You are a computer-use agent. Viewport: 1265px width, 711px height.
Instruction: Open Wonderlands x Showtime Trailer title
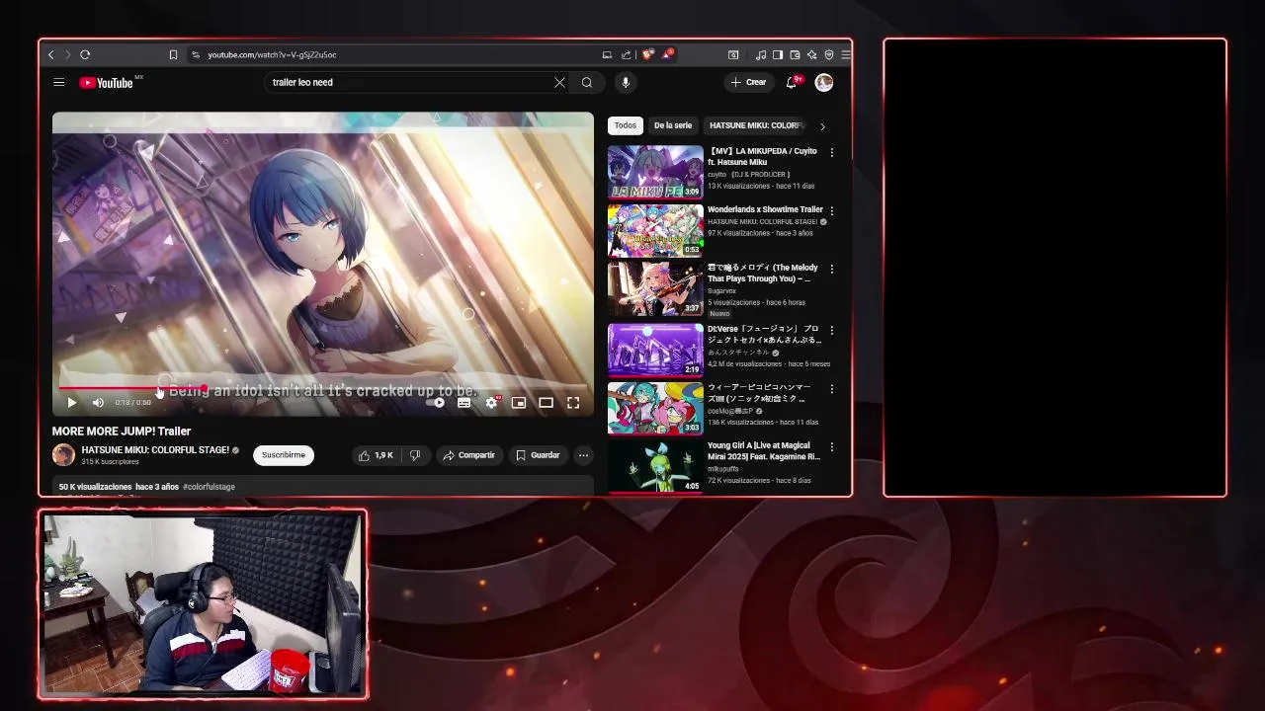pyautogui.click(x=765, y=209)
